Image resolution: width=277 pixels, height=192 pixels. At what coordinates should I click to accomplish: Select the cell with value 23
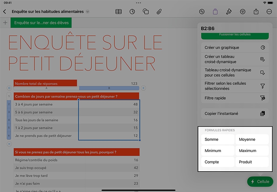point(112,184)
